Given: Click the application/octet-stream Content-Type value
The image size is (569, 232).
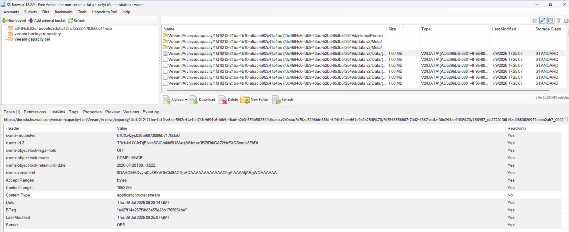Looking at the screenshot, I should [x=138, y=195].
